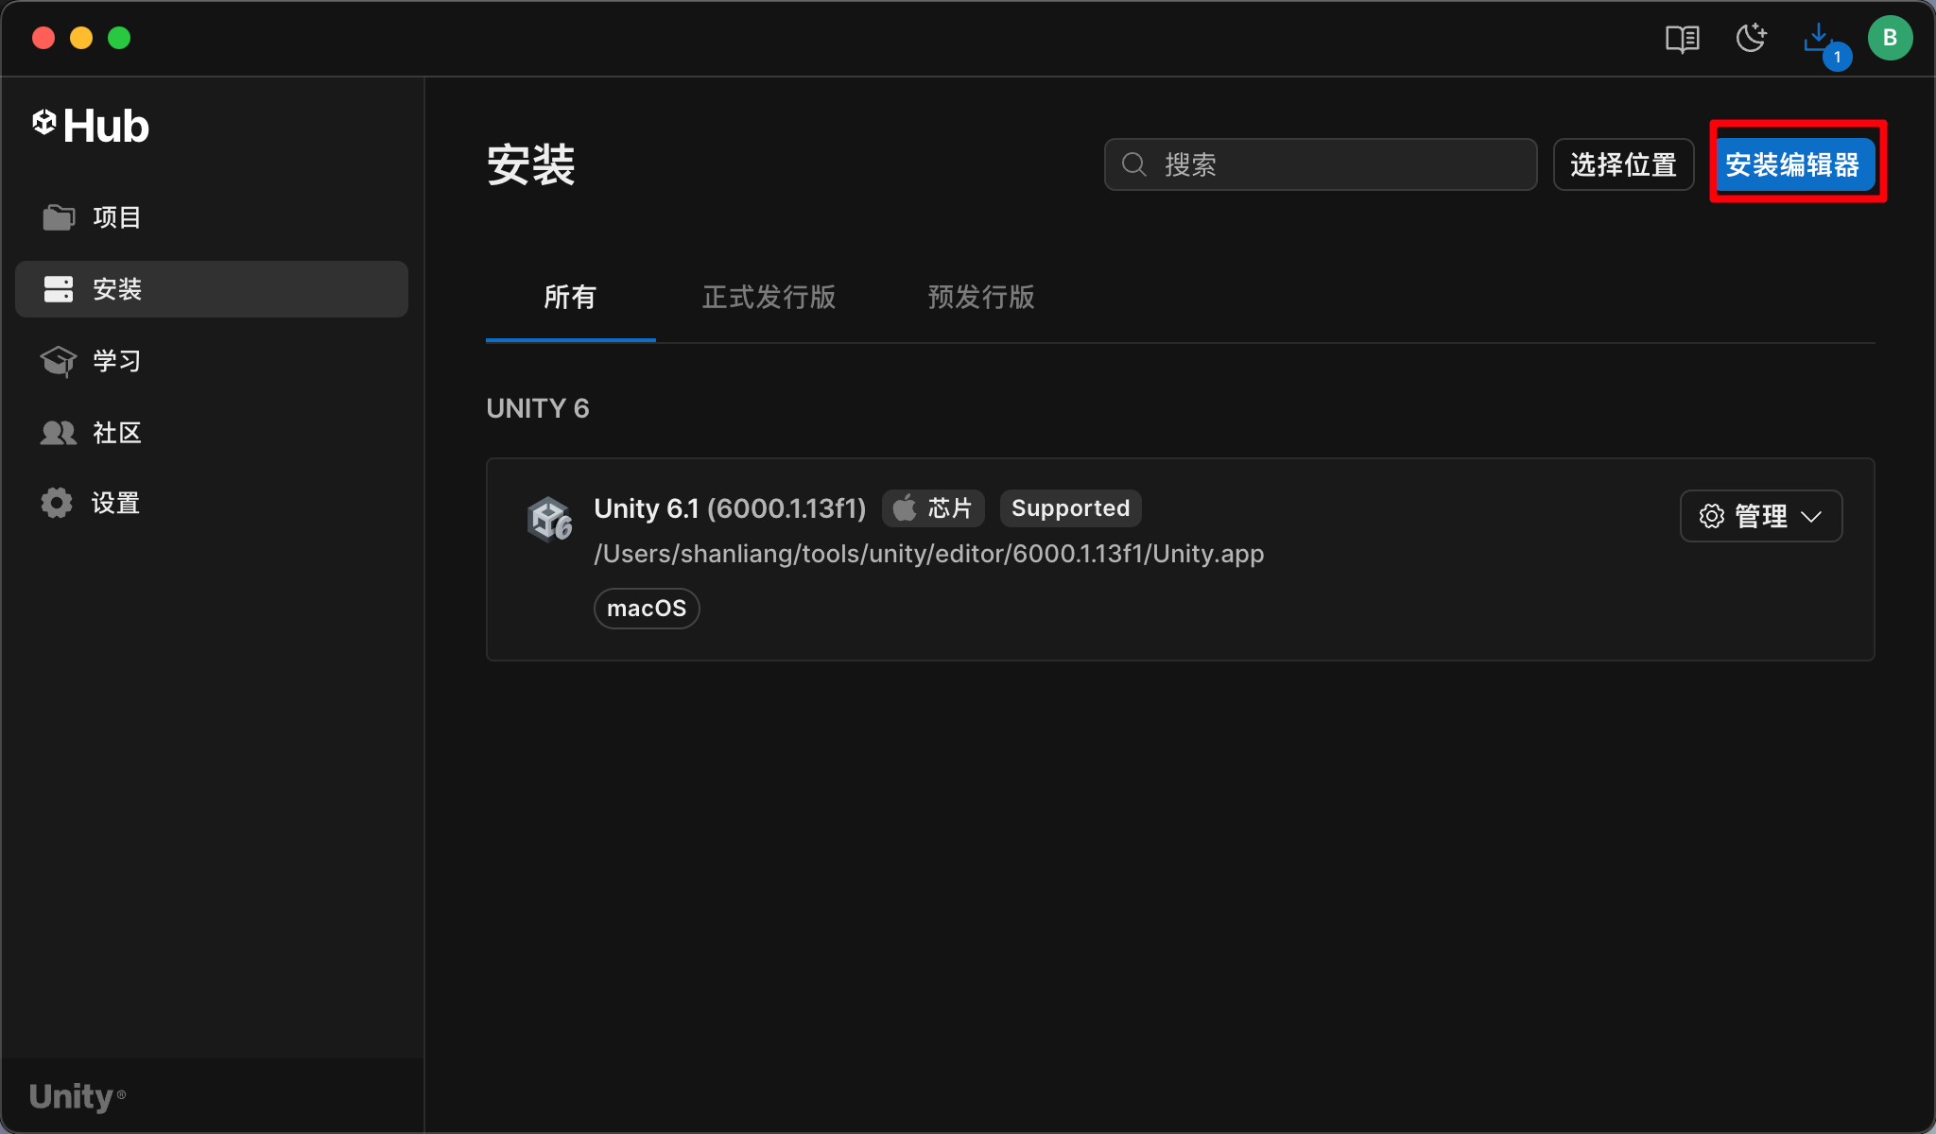The height and width of the screenshot is (1134, 1936).
Task: Open 学习 in the sidebar
Action: click(212, 361)
